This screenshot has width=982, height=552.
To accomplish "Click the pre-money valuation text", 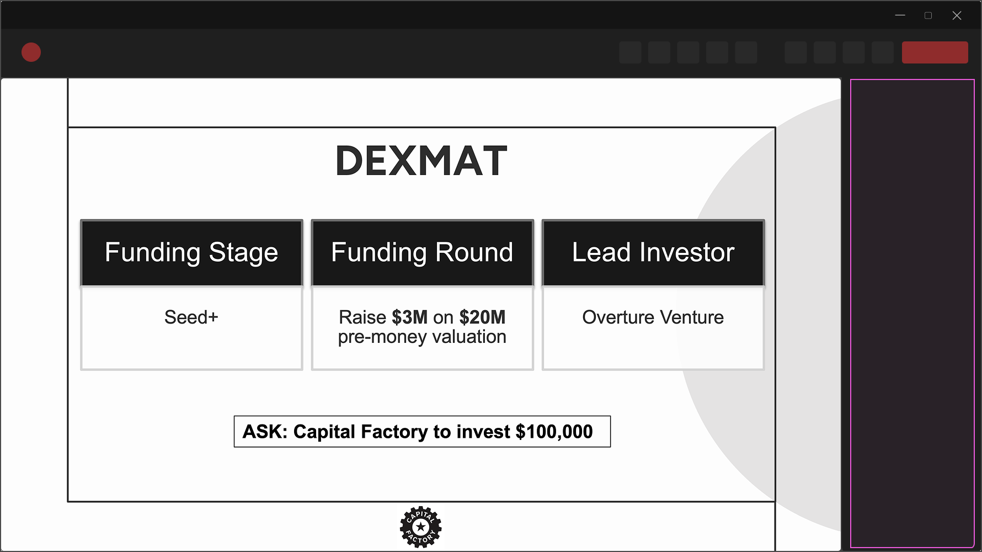I will (x=422, y=337).
